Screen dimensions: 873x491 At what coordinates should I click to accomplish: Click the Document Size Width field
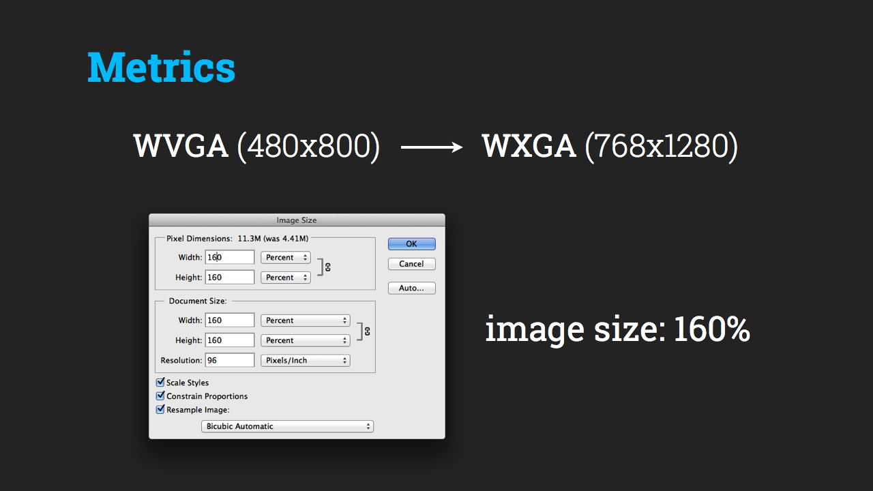[230, 320]
